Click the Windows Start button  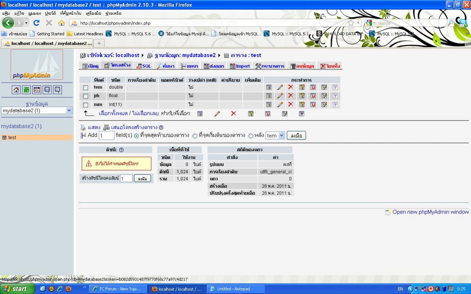(17, 289)
